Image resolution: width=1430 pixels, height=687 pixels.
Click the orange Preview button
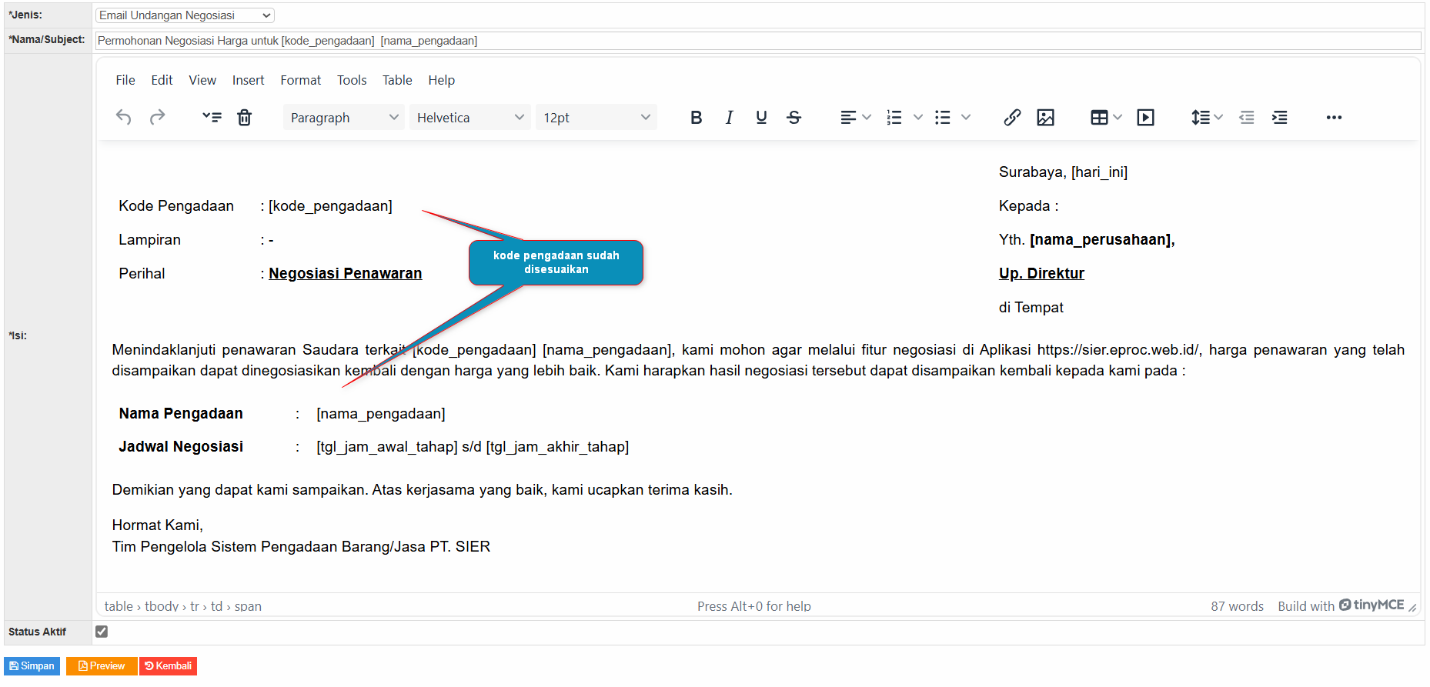point(102,666)
